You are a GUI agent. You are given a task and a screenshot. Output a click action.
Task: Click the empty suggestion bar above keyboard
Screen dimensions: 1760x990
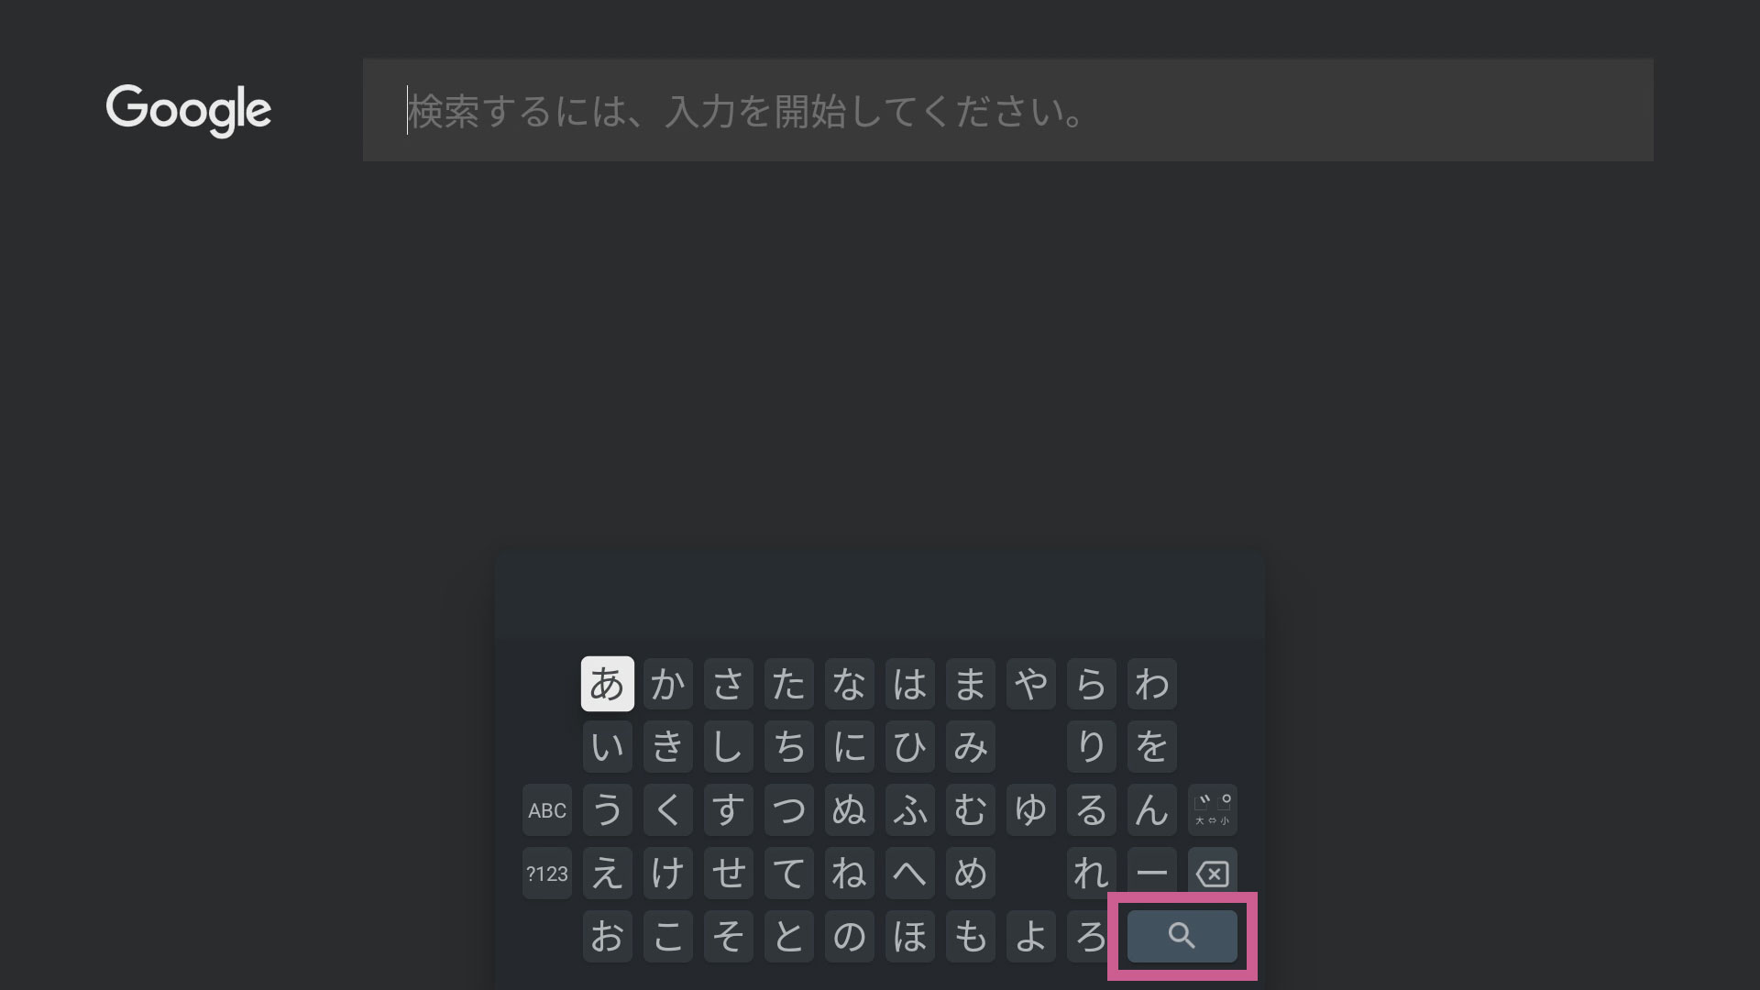[880, 596]
